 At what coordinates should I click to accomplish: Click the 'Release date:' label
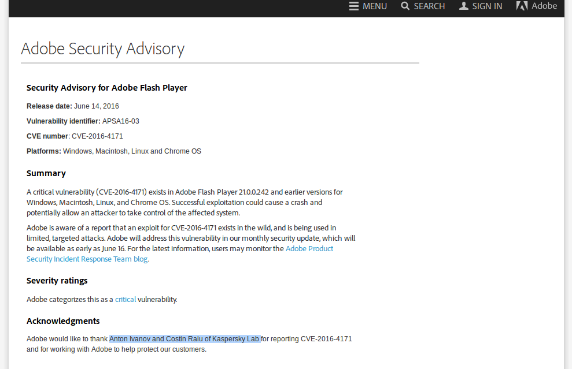click(x=50, y=106)
